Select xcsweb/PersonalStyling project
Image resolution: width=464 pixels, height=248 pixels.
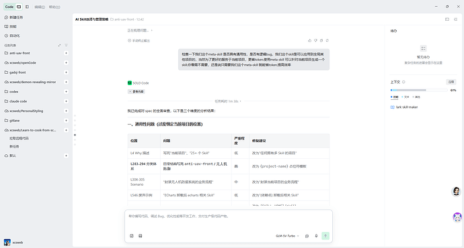pos(24,111)
